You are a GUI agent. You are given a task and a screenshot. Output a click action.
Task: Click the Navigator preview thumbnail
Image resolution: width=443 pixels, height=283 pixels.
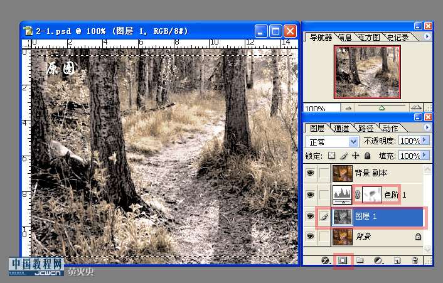(367, 72)
